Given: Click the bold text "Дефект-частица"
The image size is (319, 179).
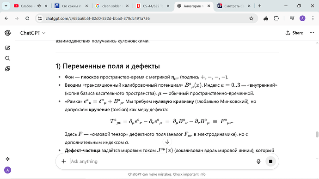Looking at the screenshot, I should [x=82, y=150].
